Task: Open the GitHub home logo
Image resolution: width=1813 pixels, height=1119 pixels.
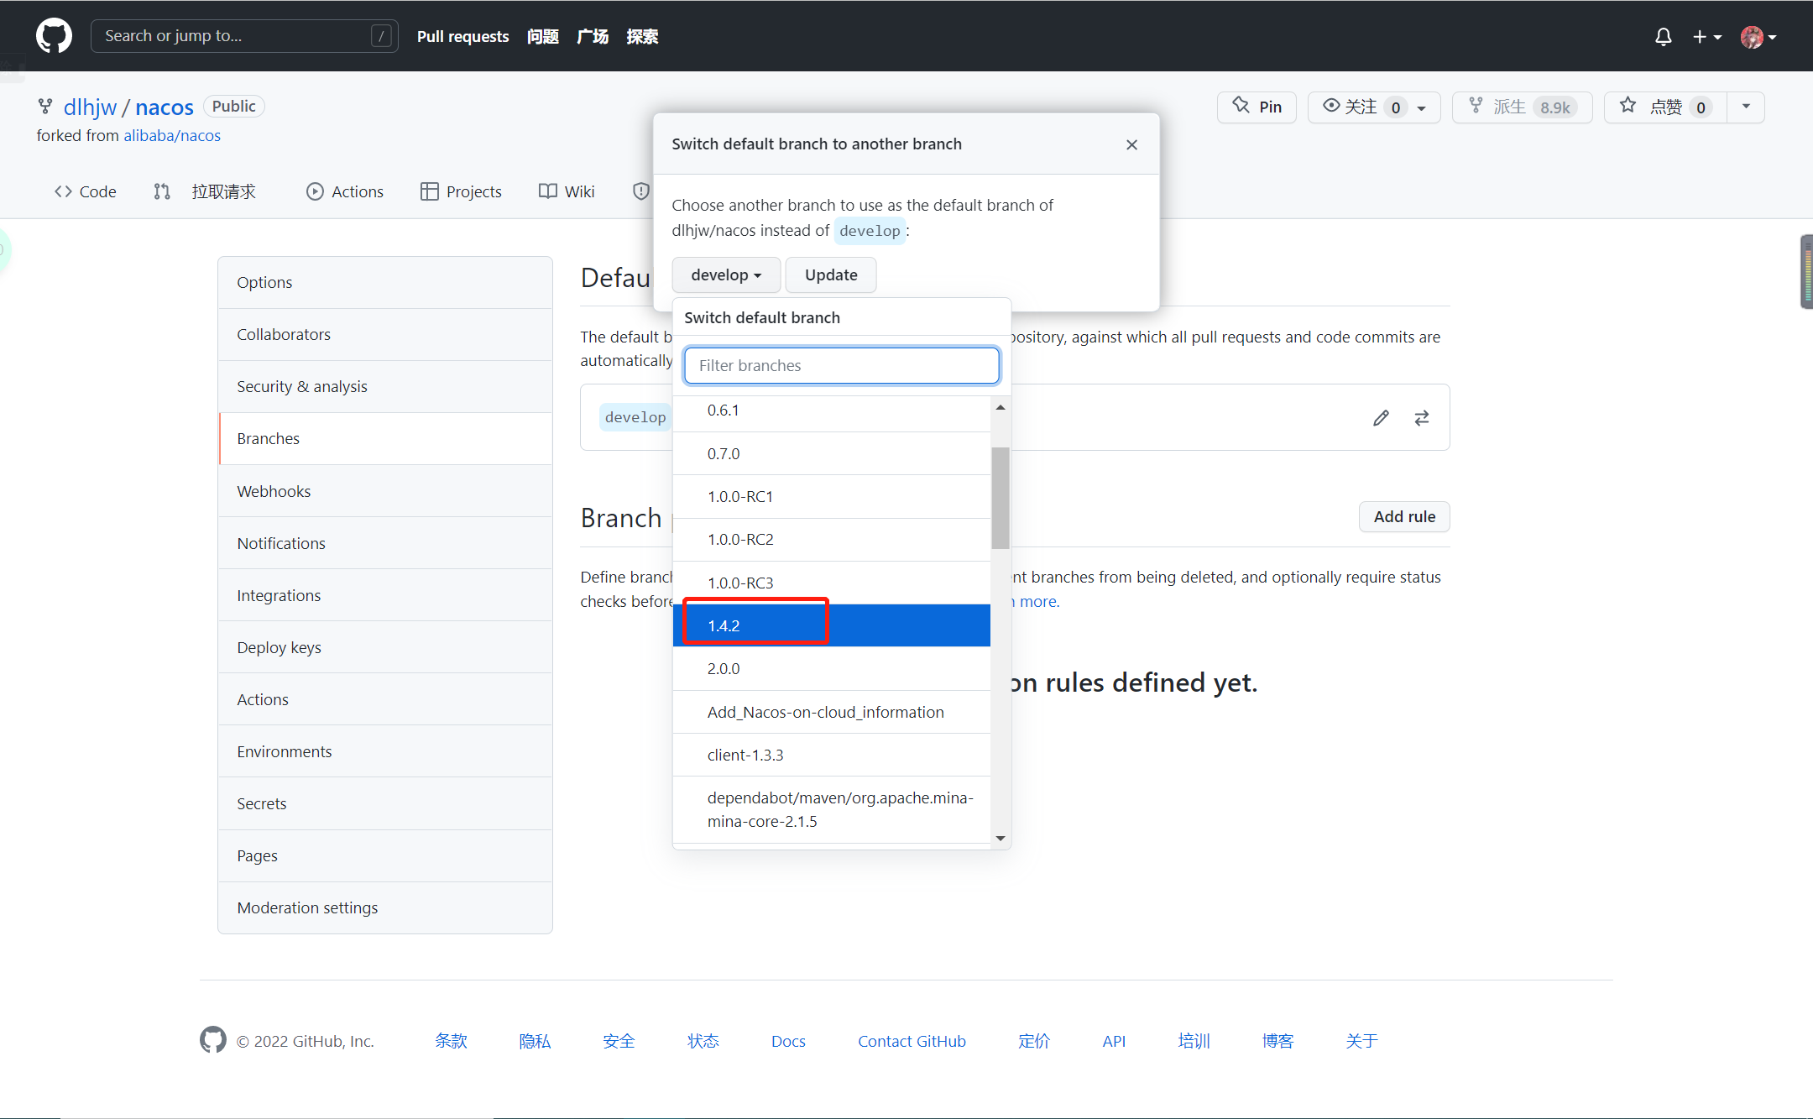Action: coord(54,36)
